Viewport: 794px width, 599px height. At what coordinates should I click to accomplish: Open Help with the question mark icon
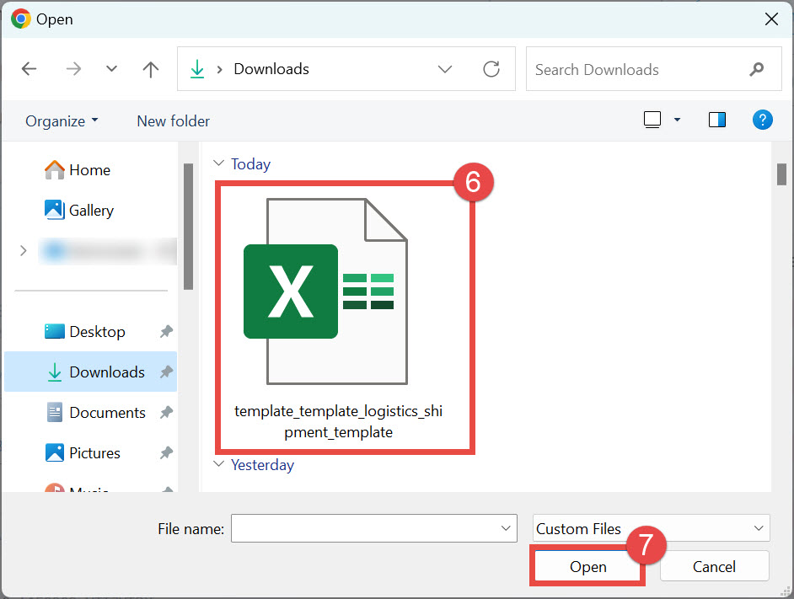pyautogui.click(x=762, y=120)
